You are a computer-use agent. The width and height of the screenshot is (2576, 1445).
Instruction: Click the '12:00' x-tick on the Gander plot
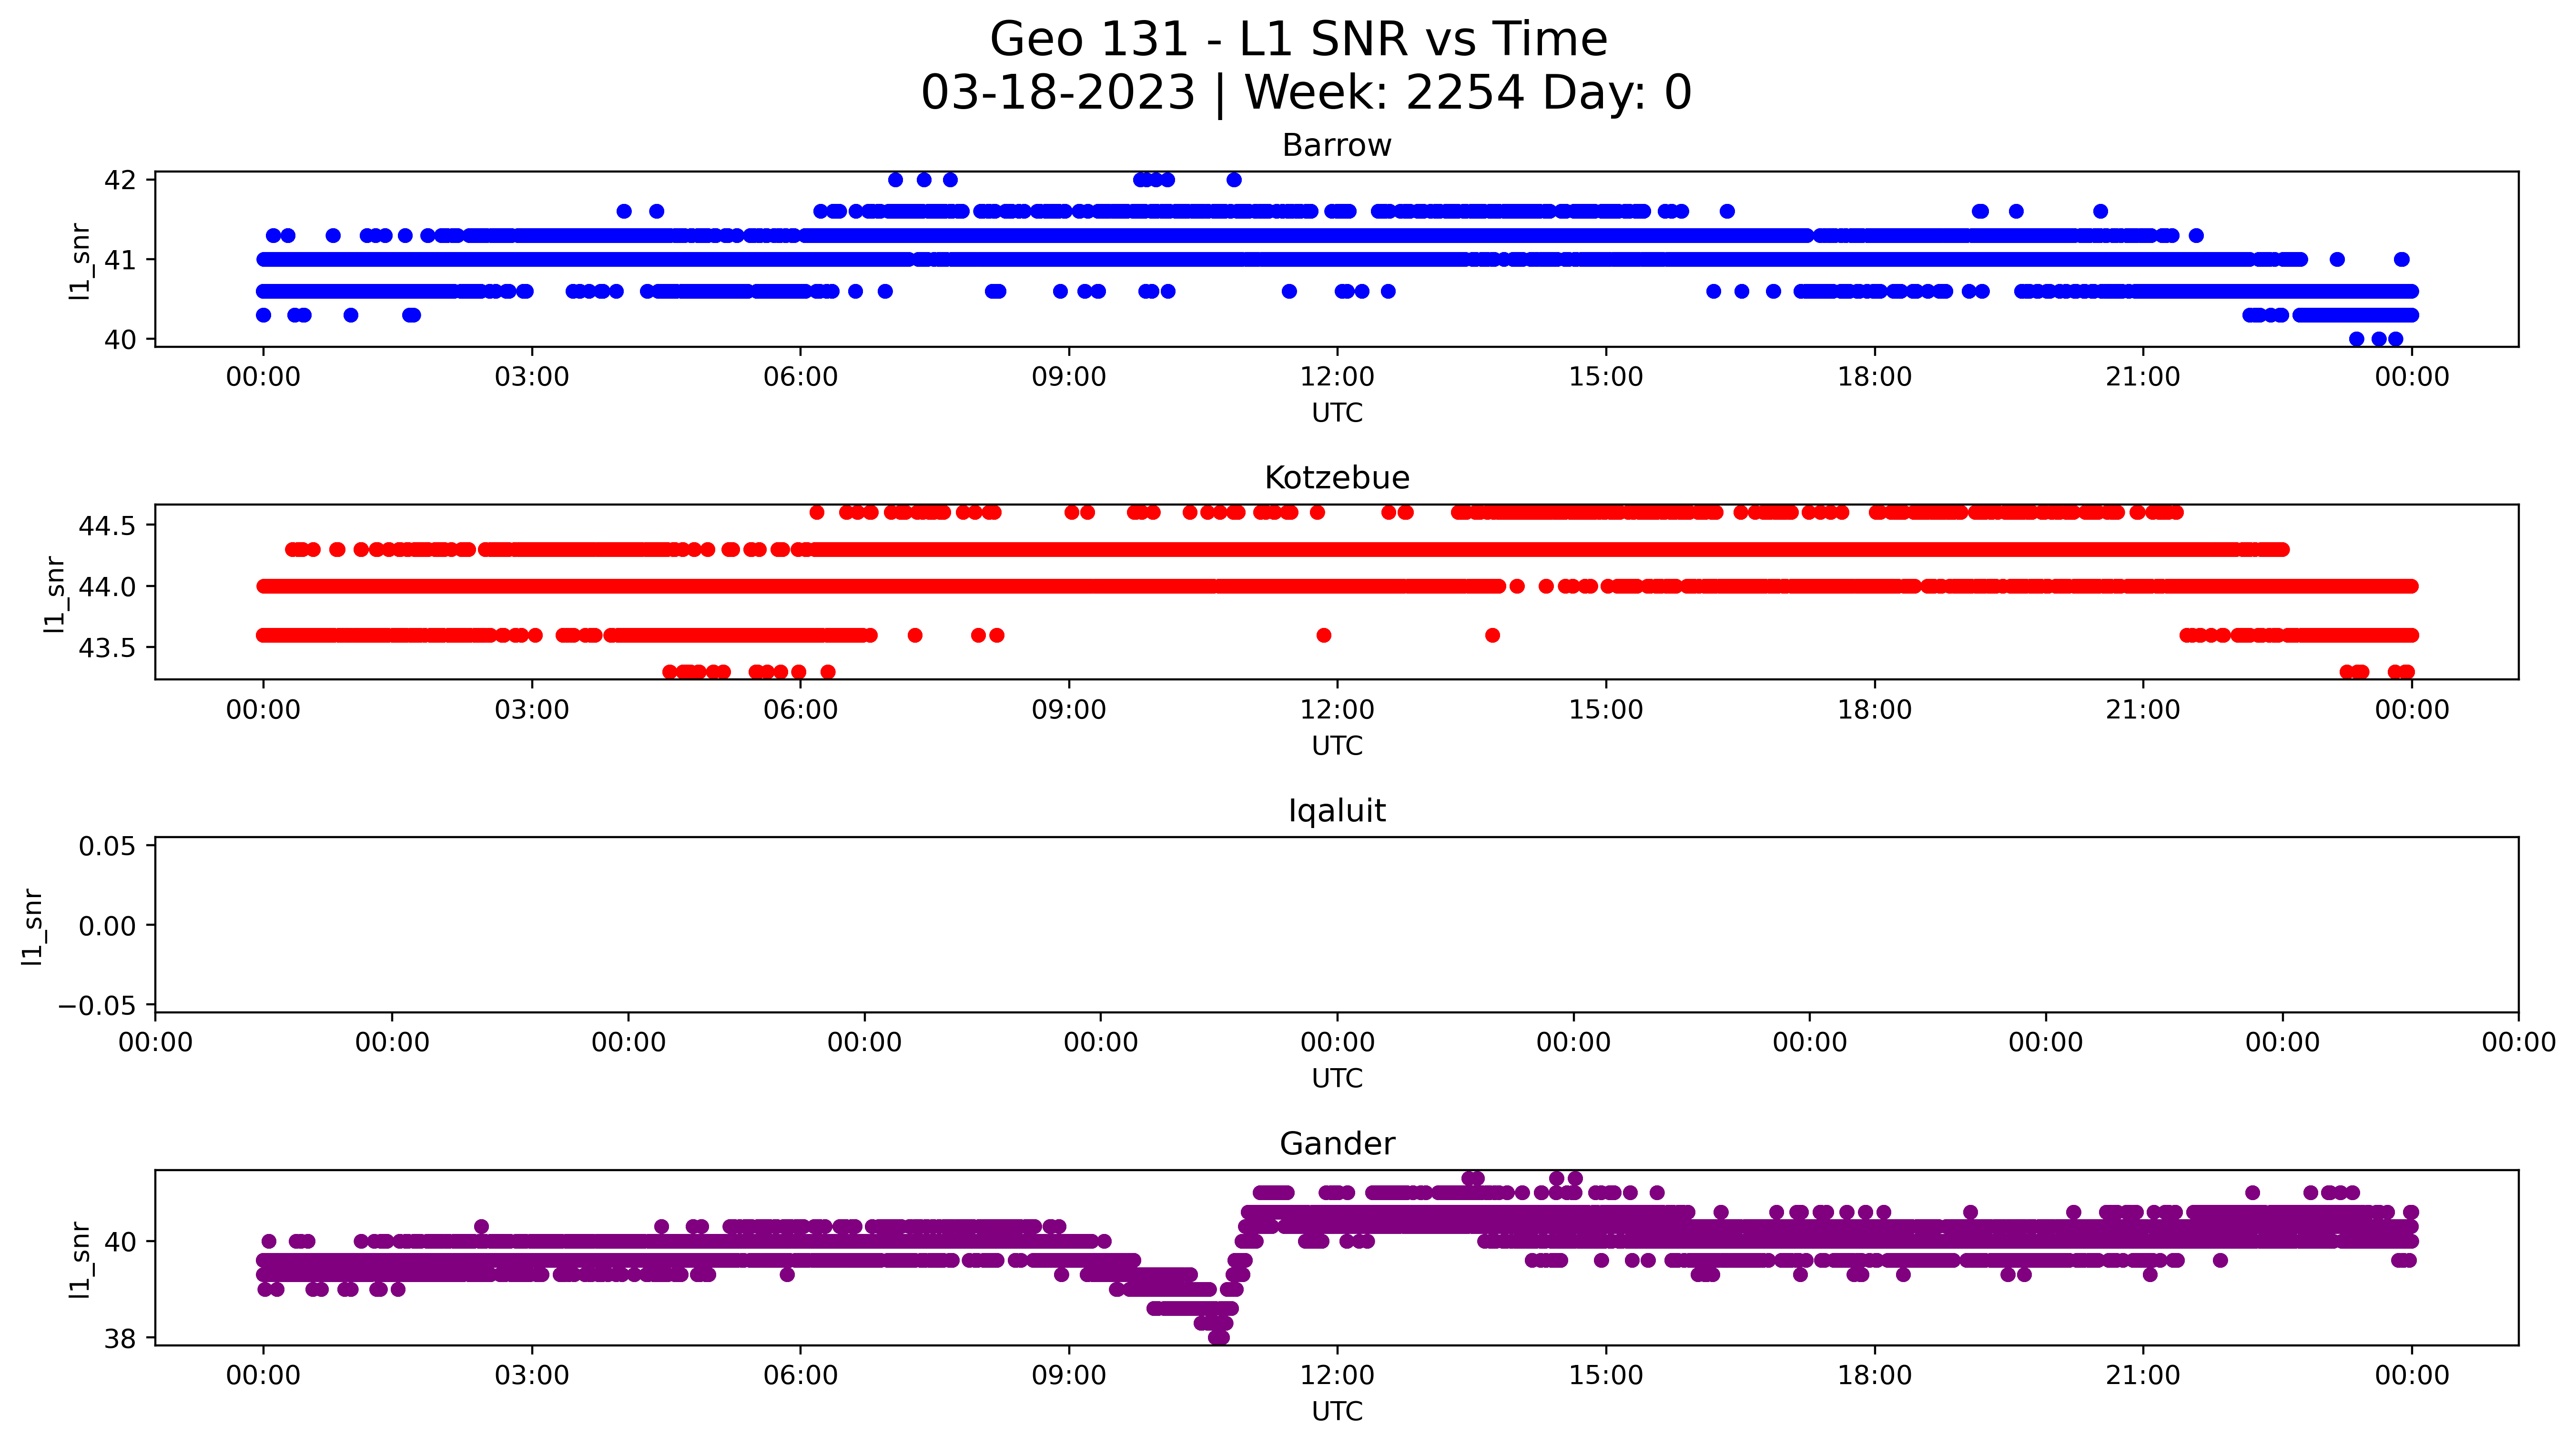1337,1375
